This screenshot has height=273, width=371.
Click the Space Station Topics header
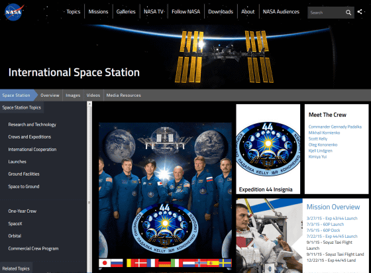pos(21,107)
